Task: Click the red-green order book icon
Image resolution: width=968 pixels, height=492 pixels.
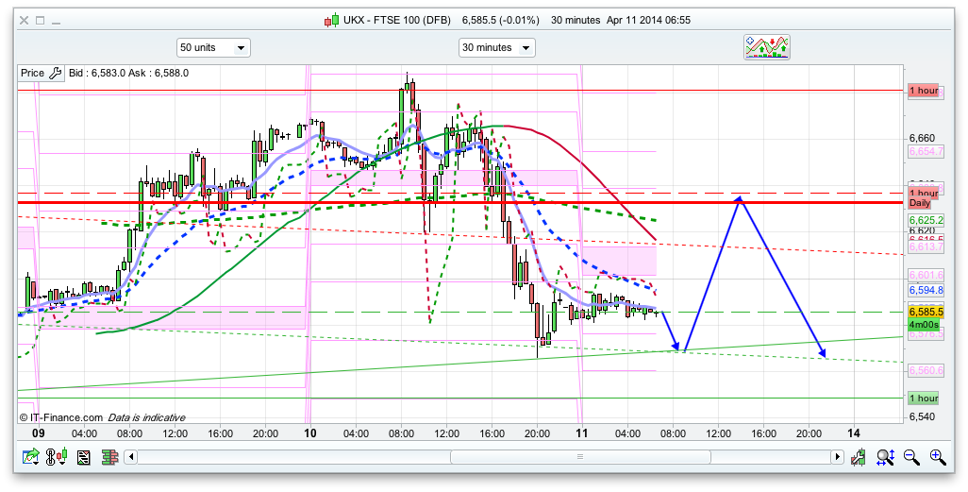Action: point(109,457)
